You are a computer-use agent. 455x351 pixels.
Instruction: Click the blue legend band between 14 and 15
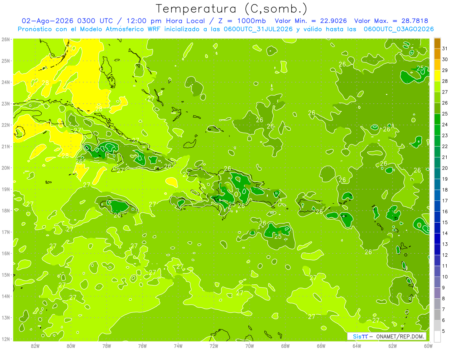(437, 228)
